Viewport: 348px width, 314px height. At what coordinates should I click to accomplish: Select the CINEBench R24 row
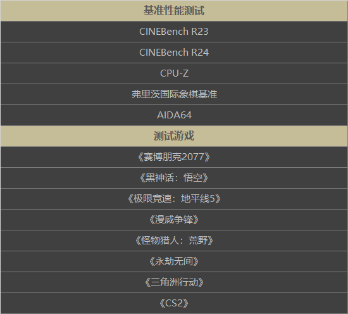click(x=174, y=53)
